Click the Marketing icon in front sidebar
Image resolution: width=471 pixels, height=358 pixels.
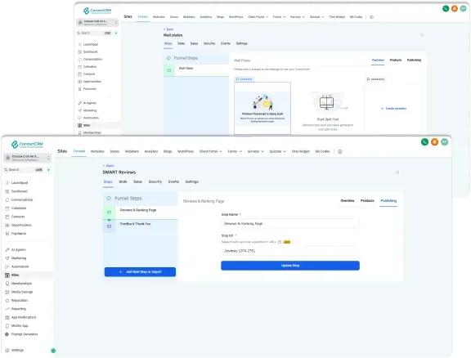7,258
